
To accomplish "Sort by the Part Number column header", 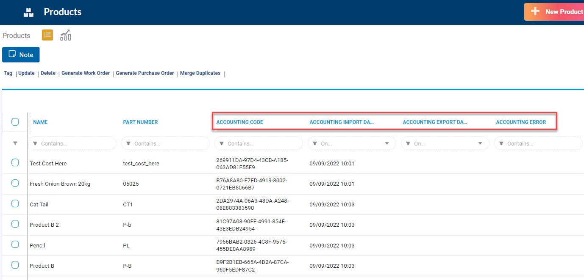I will coord(140,122).
